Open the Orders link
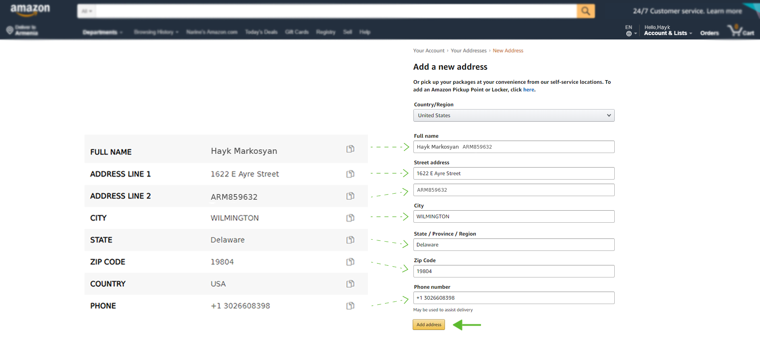760x360 pixels. tap(709, 33)
